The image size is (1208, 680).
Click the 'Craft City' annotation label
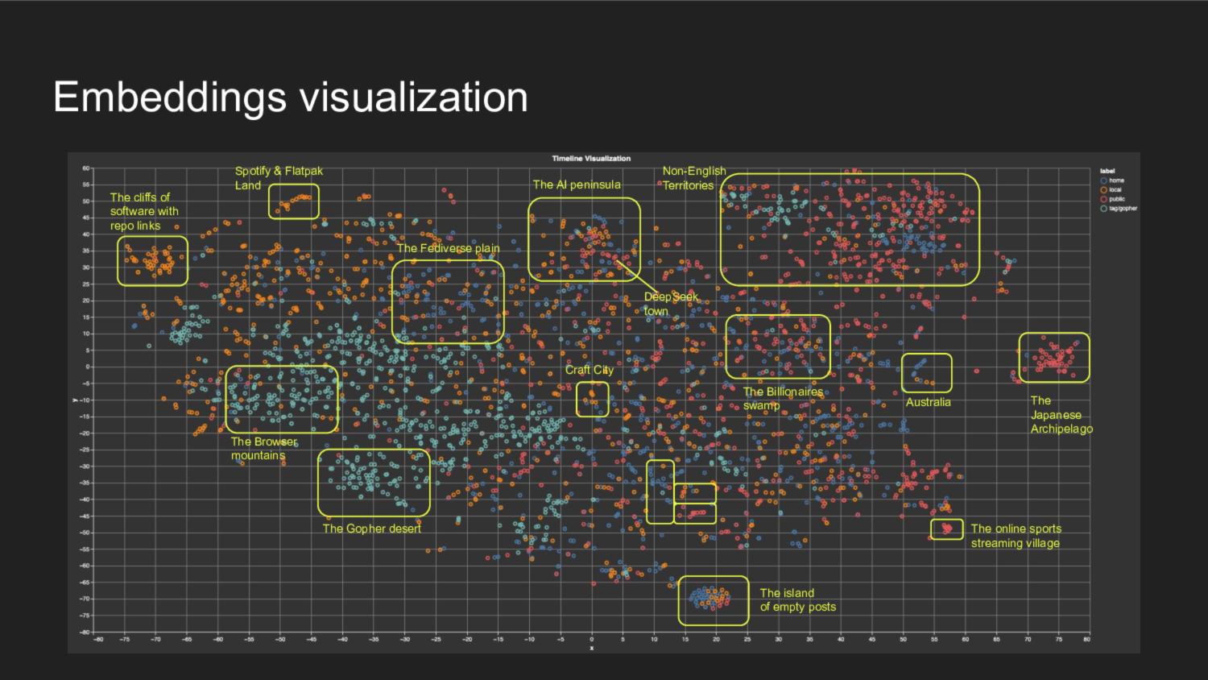click(589, 370)
